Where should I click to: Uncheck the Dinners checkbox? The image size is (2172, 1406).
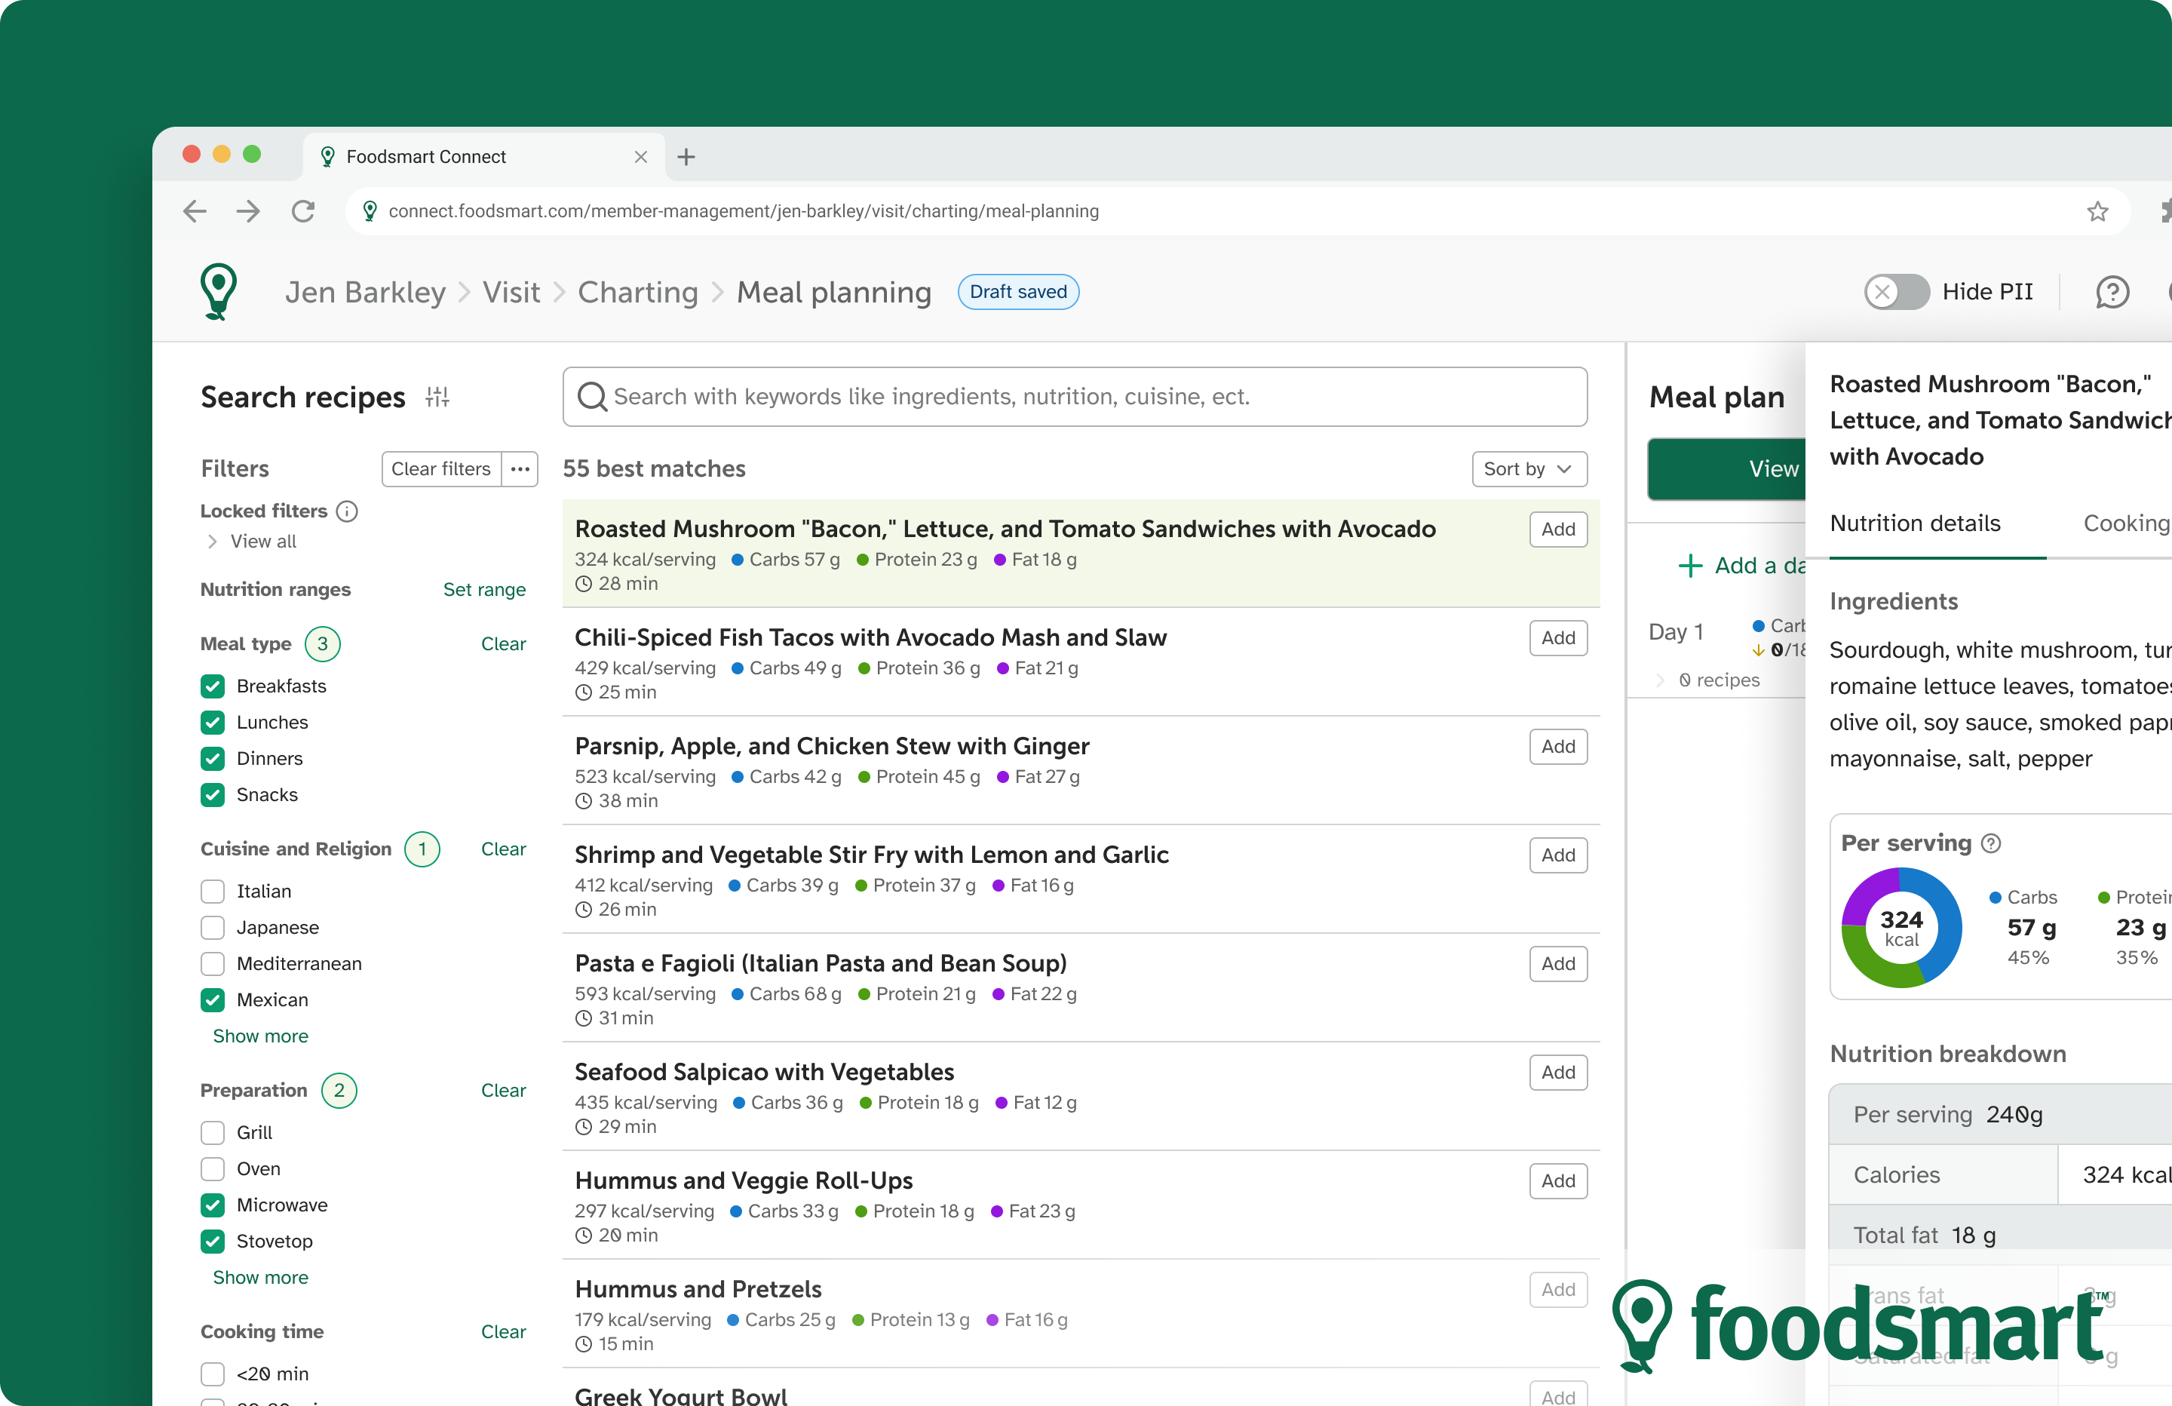[213, 759]
